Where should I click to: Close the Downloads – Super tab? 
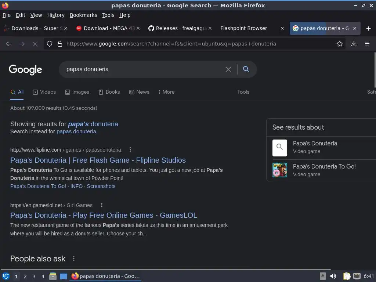66,28
